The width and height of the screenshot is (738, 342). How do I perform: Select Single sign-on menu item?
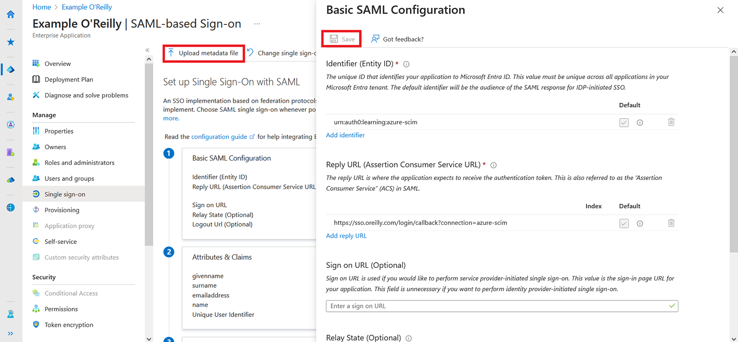click(83, 194)
